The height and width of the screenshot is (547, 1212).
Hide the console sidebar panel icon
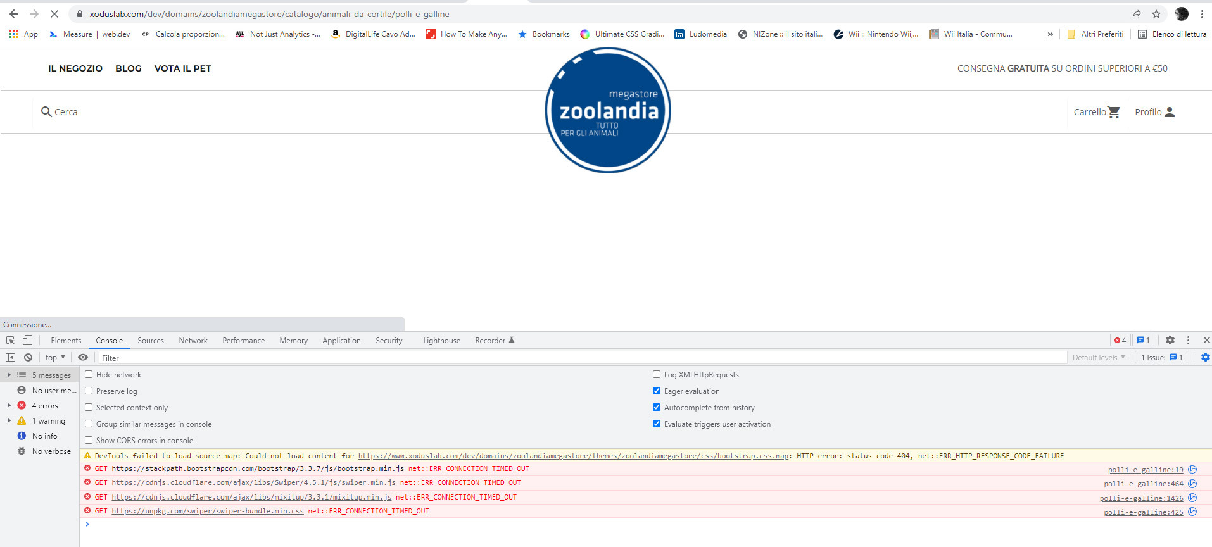click(10, 358)
